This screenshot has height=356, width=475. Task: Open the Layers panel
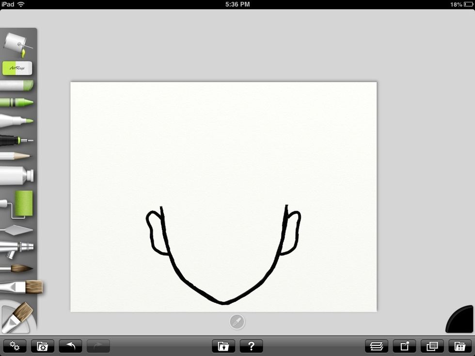377,346
